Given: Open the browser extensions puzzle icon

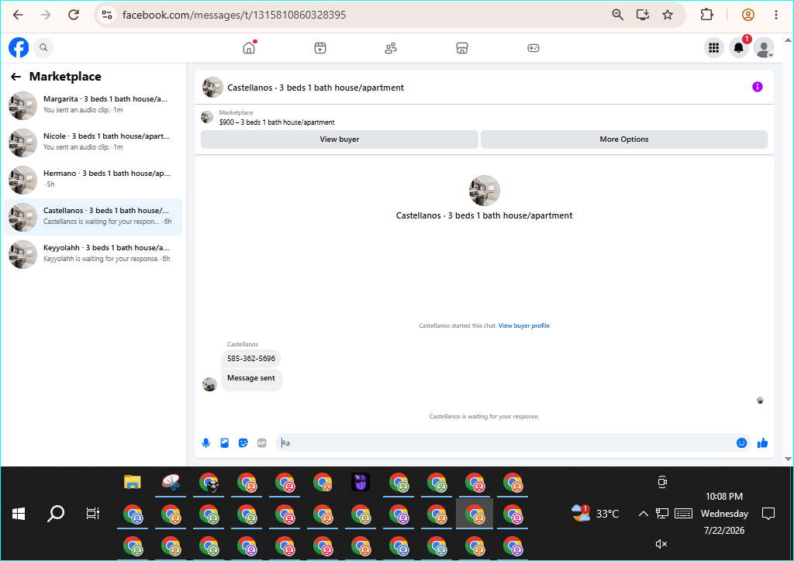Looking at the screenshot, I should point(706,15).
